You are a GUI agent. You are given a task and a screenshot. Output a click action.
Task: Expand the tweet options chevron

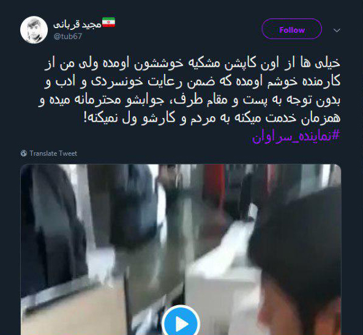(337, 31)
